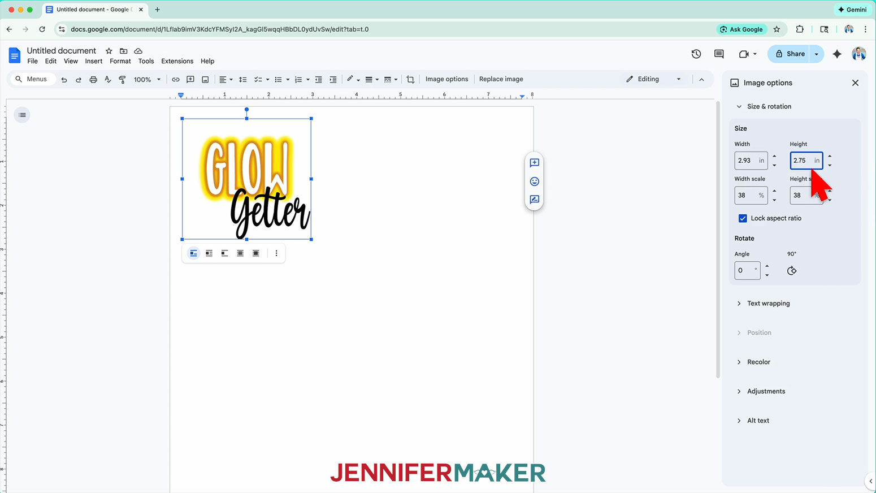Open version history clock icon
This screenshot has width=876, height=493.
(x=696, y=54)
